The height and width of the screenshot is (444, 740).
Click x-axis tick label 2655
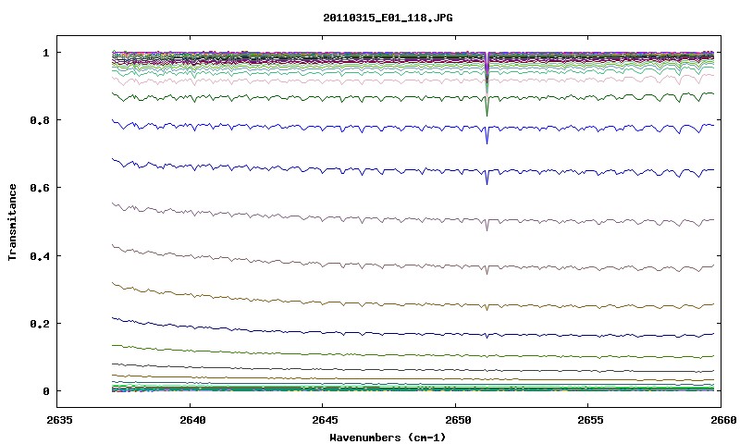[x=590, y=420]
